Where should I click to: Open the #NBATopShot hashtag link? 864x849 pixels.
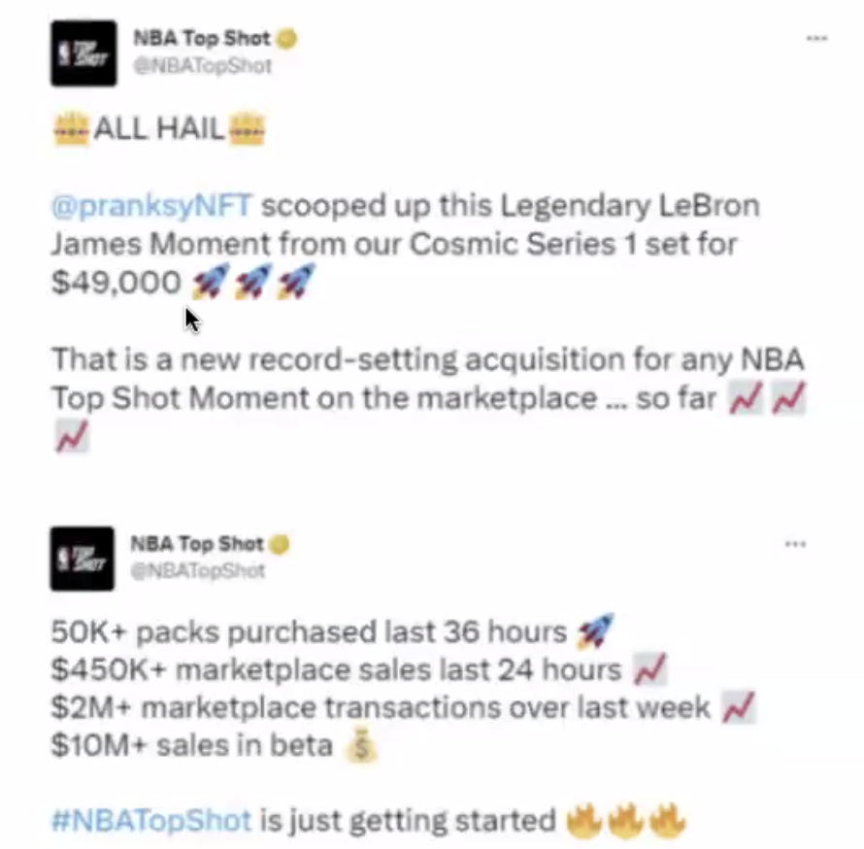point(151,820)
